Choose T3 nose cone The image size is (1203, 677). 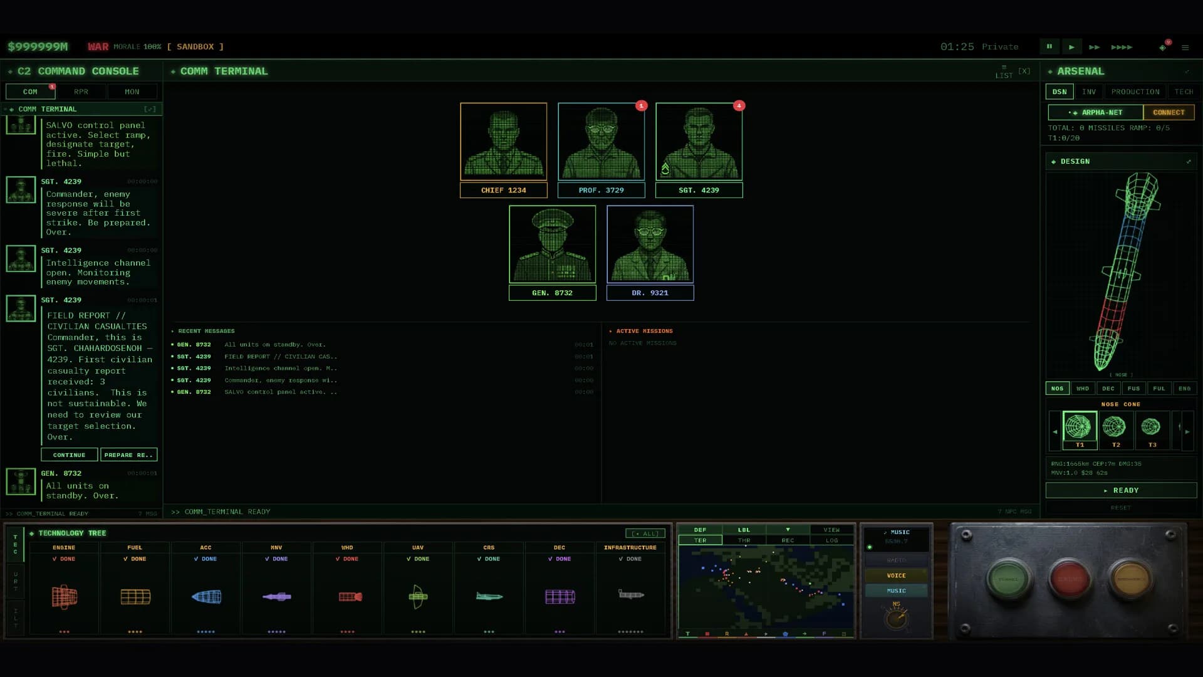click(1152, 430)
